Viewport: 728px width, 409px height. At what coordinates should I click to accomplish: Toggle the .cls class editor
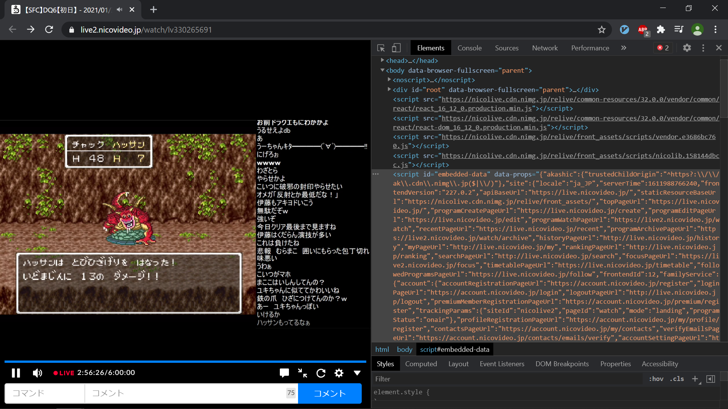[x=677, y=379]
